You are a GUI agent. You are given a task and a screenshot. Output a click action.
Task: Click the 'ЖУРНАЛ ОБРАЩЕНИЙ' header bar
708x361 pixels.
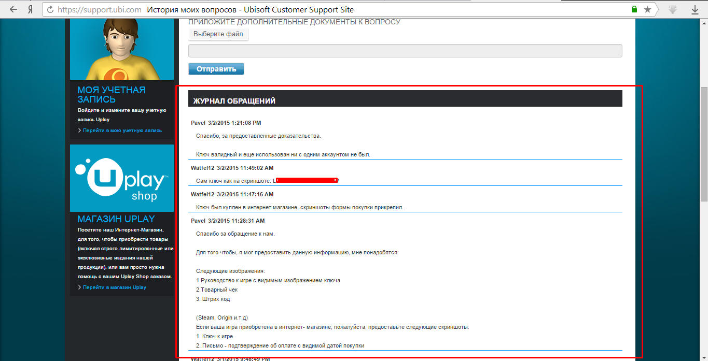(405, 99)
